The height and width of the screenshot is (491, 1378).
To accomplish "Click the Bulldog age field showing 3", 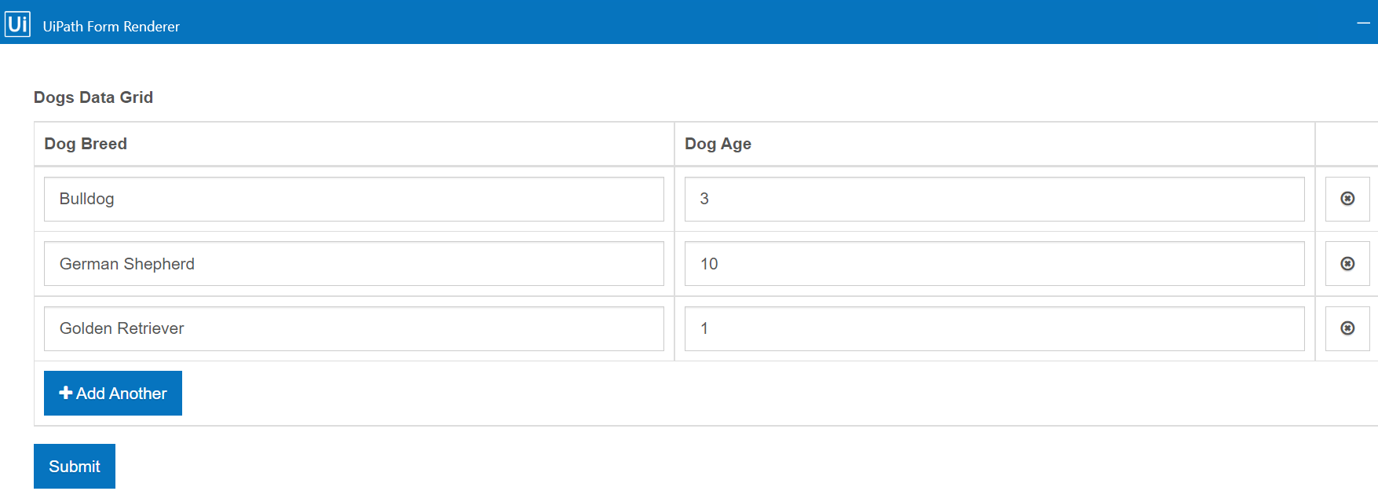I will [x=994, y=199].
